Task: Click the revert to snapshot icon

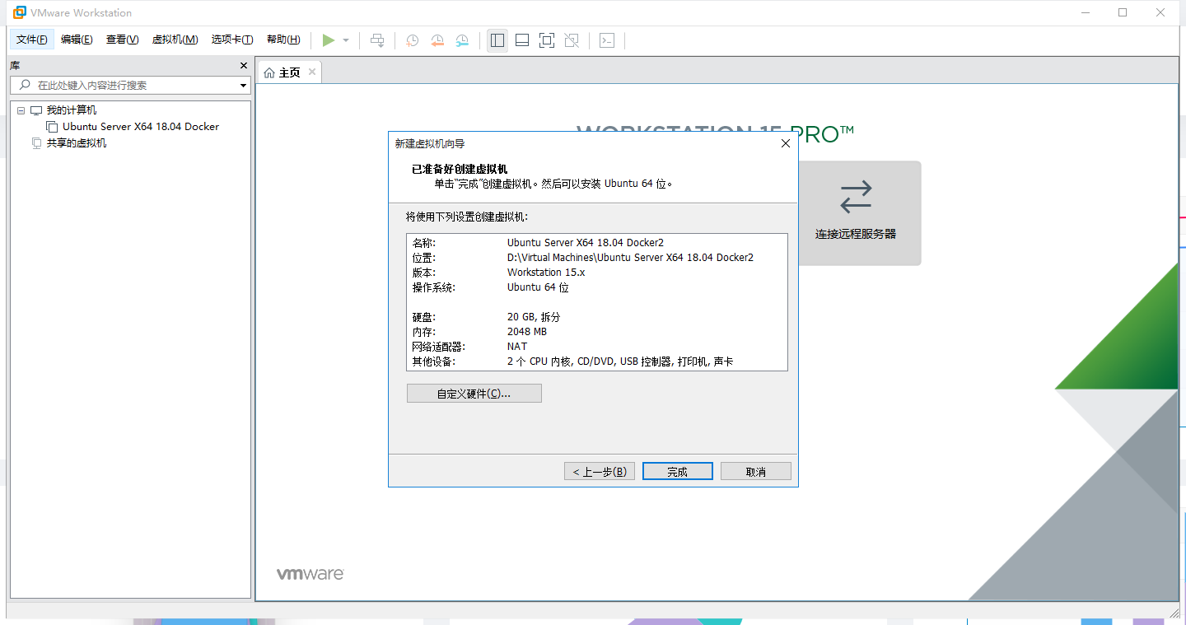Action: (437, 40)
